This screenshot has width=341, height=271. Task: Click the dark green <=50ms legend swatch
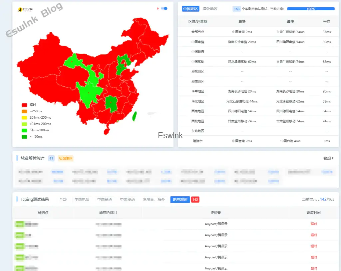24,136
